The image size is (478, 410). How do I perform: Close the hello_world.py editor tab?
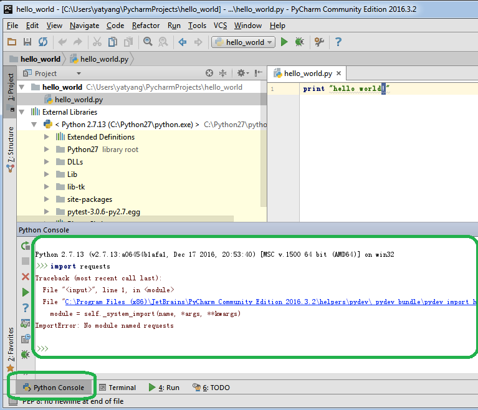click(338, 74)
